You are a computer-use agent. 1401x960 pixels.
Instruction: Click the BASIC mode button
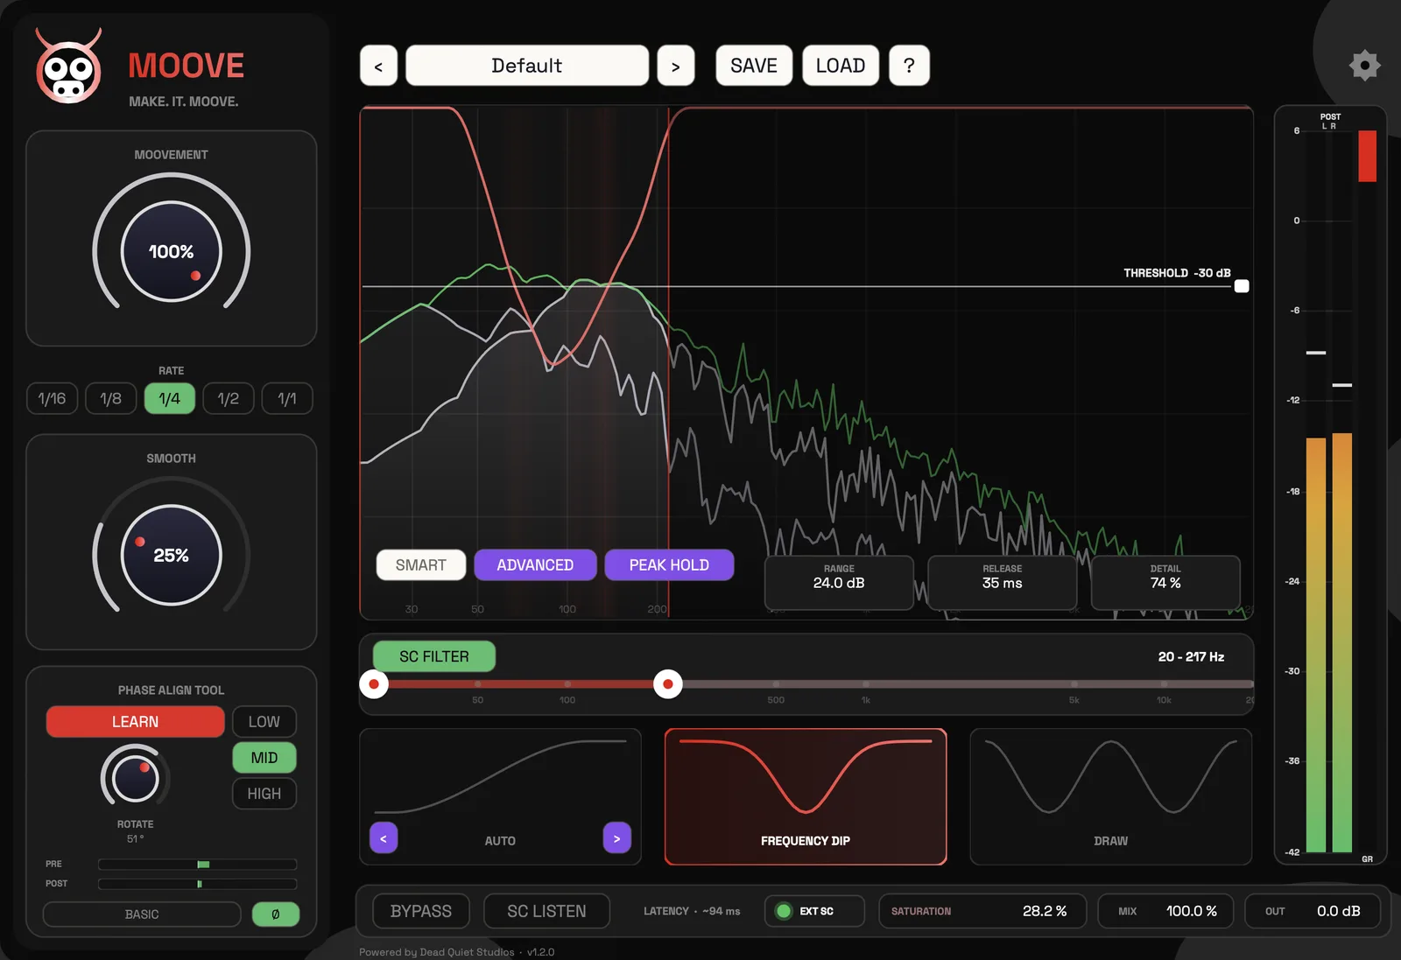142,914
